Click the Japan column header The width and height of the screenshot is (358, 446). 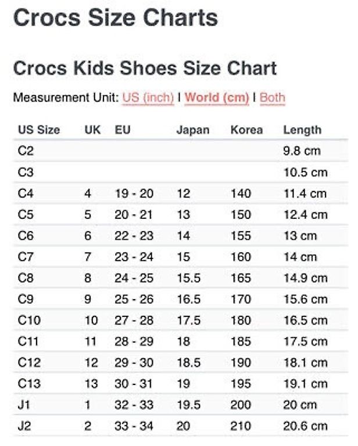[193, 130]
